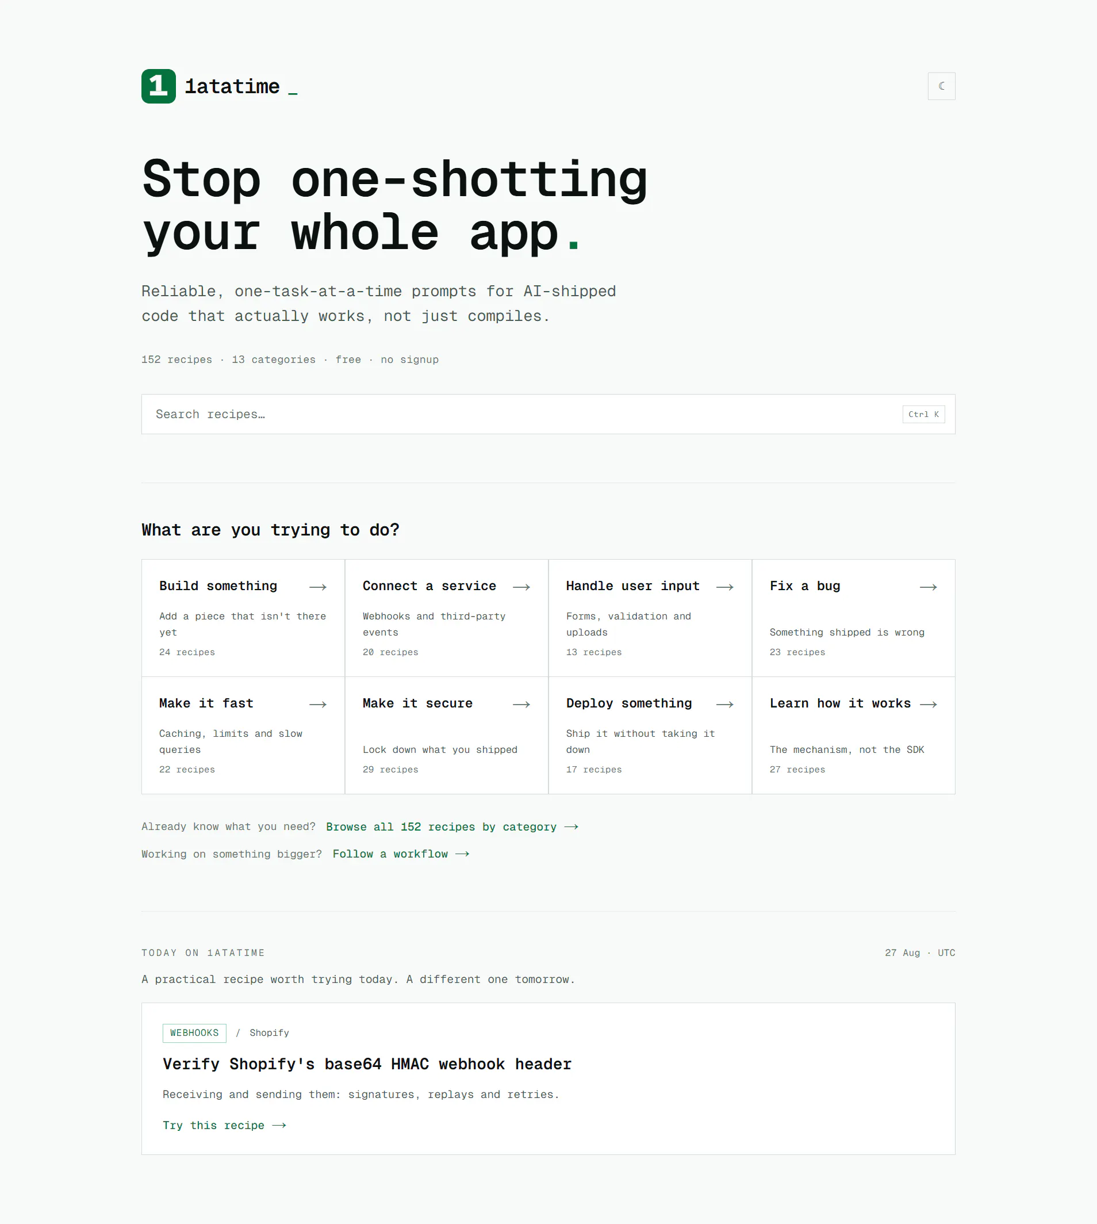Open the Connect a service card
The height and width of the screenshot is (1224, 1097).
click(447, 618)
